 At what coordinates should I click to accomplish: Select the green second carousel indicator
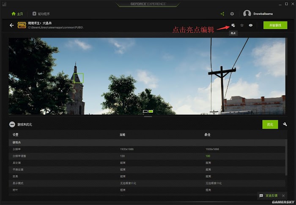click(x=151, y=111)
